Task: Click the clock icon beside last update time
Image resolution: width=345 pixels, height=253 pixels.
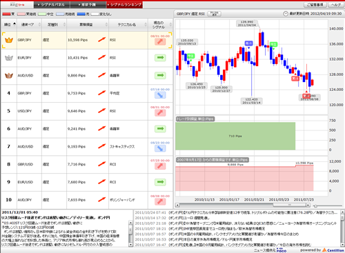Action: tap(286, 14)
